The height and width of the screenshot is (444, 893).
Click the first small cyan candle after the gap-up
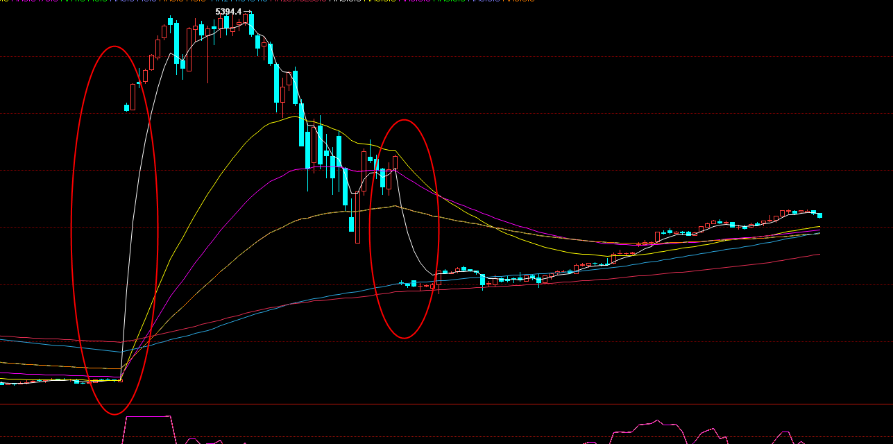pyautogui.click(x=126, y=108)
